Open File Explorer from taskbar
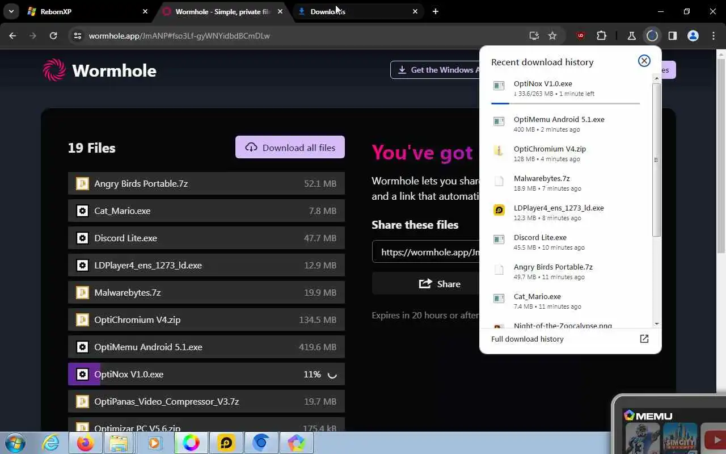The height and width of the screenshot is (454, 726). click(x=119, y=443)
